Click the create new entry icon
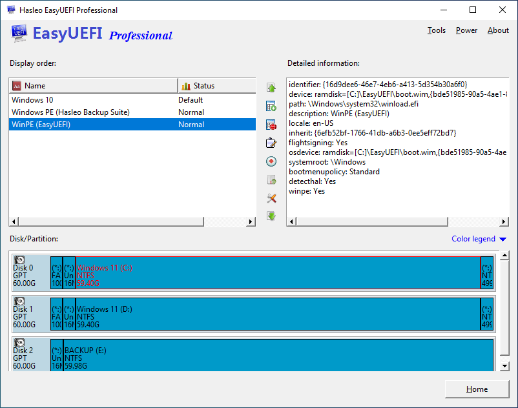This screenshot has height=408, width=518. coord(271,107)
